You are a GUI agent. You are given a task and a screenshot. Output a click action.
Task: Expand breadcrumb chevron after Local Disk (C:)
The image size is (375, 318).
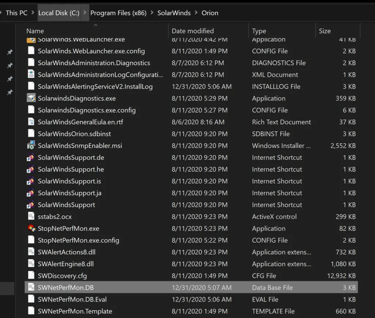click(85, 12)
